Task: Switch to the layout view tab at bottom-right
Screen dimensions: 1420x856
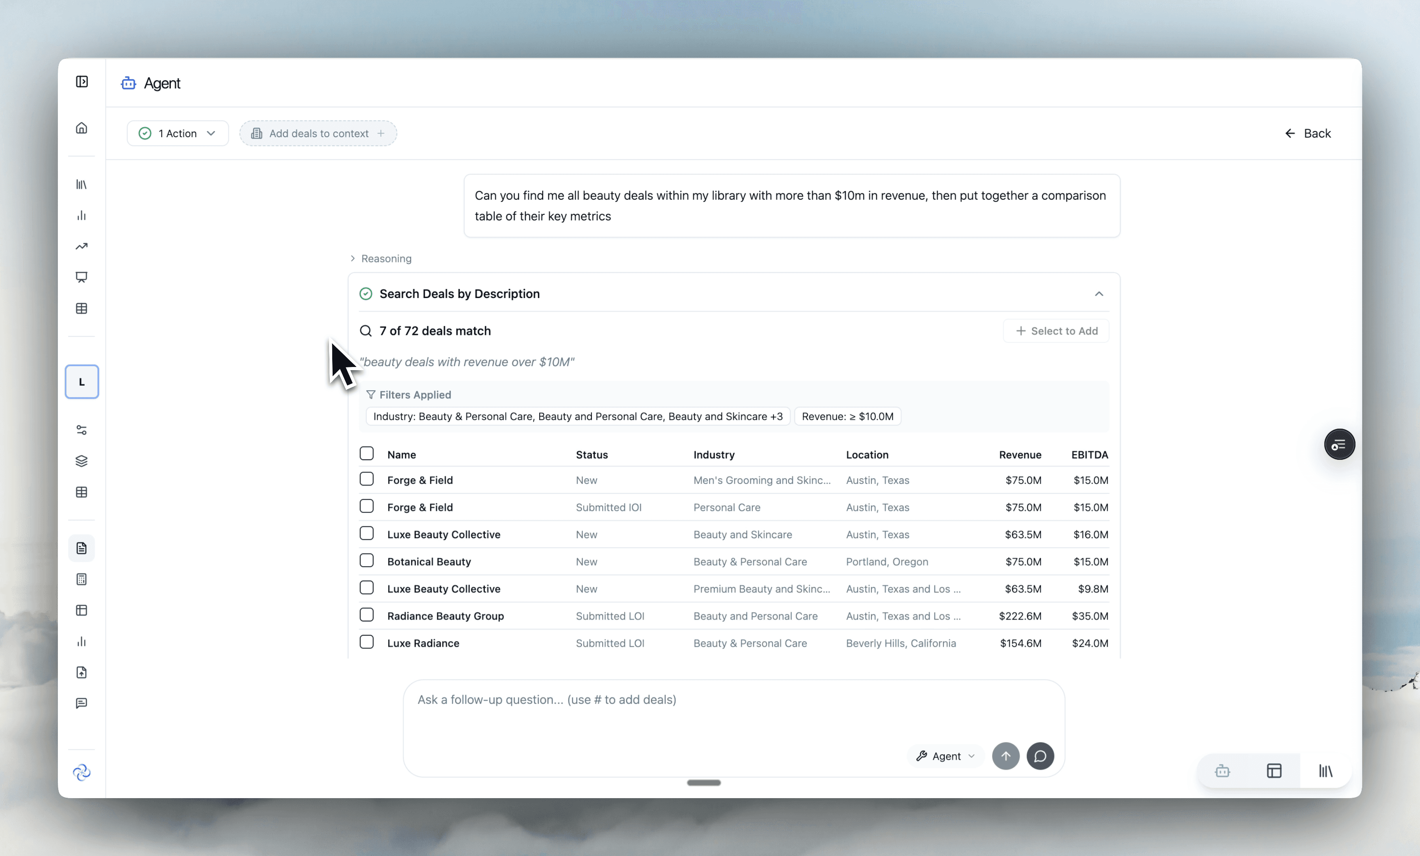Action: (x=1274, y=771)
